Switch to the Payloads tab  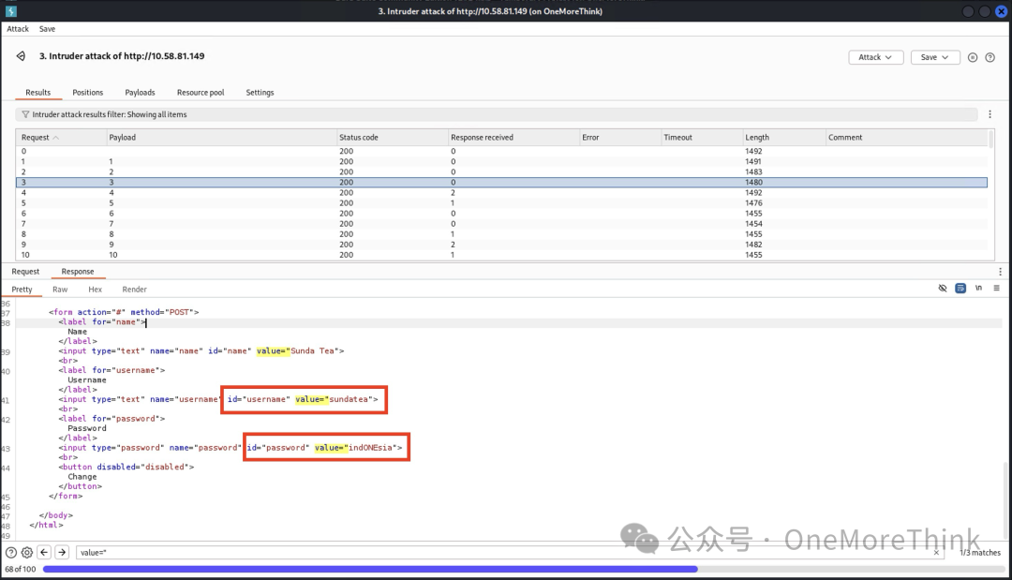[140, 92]
